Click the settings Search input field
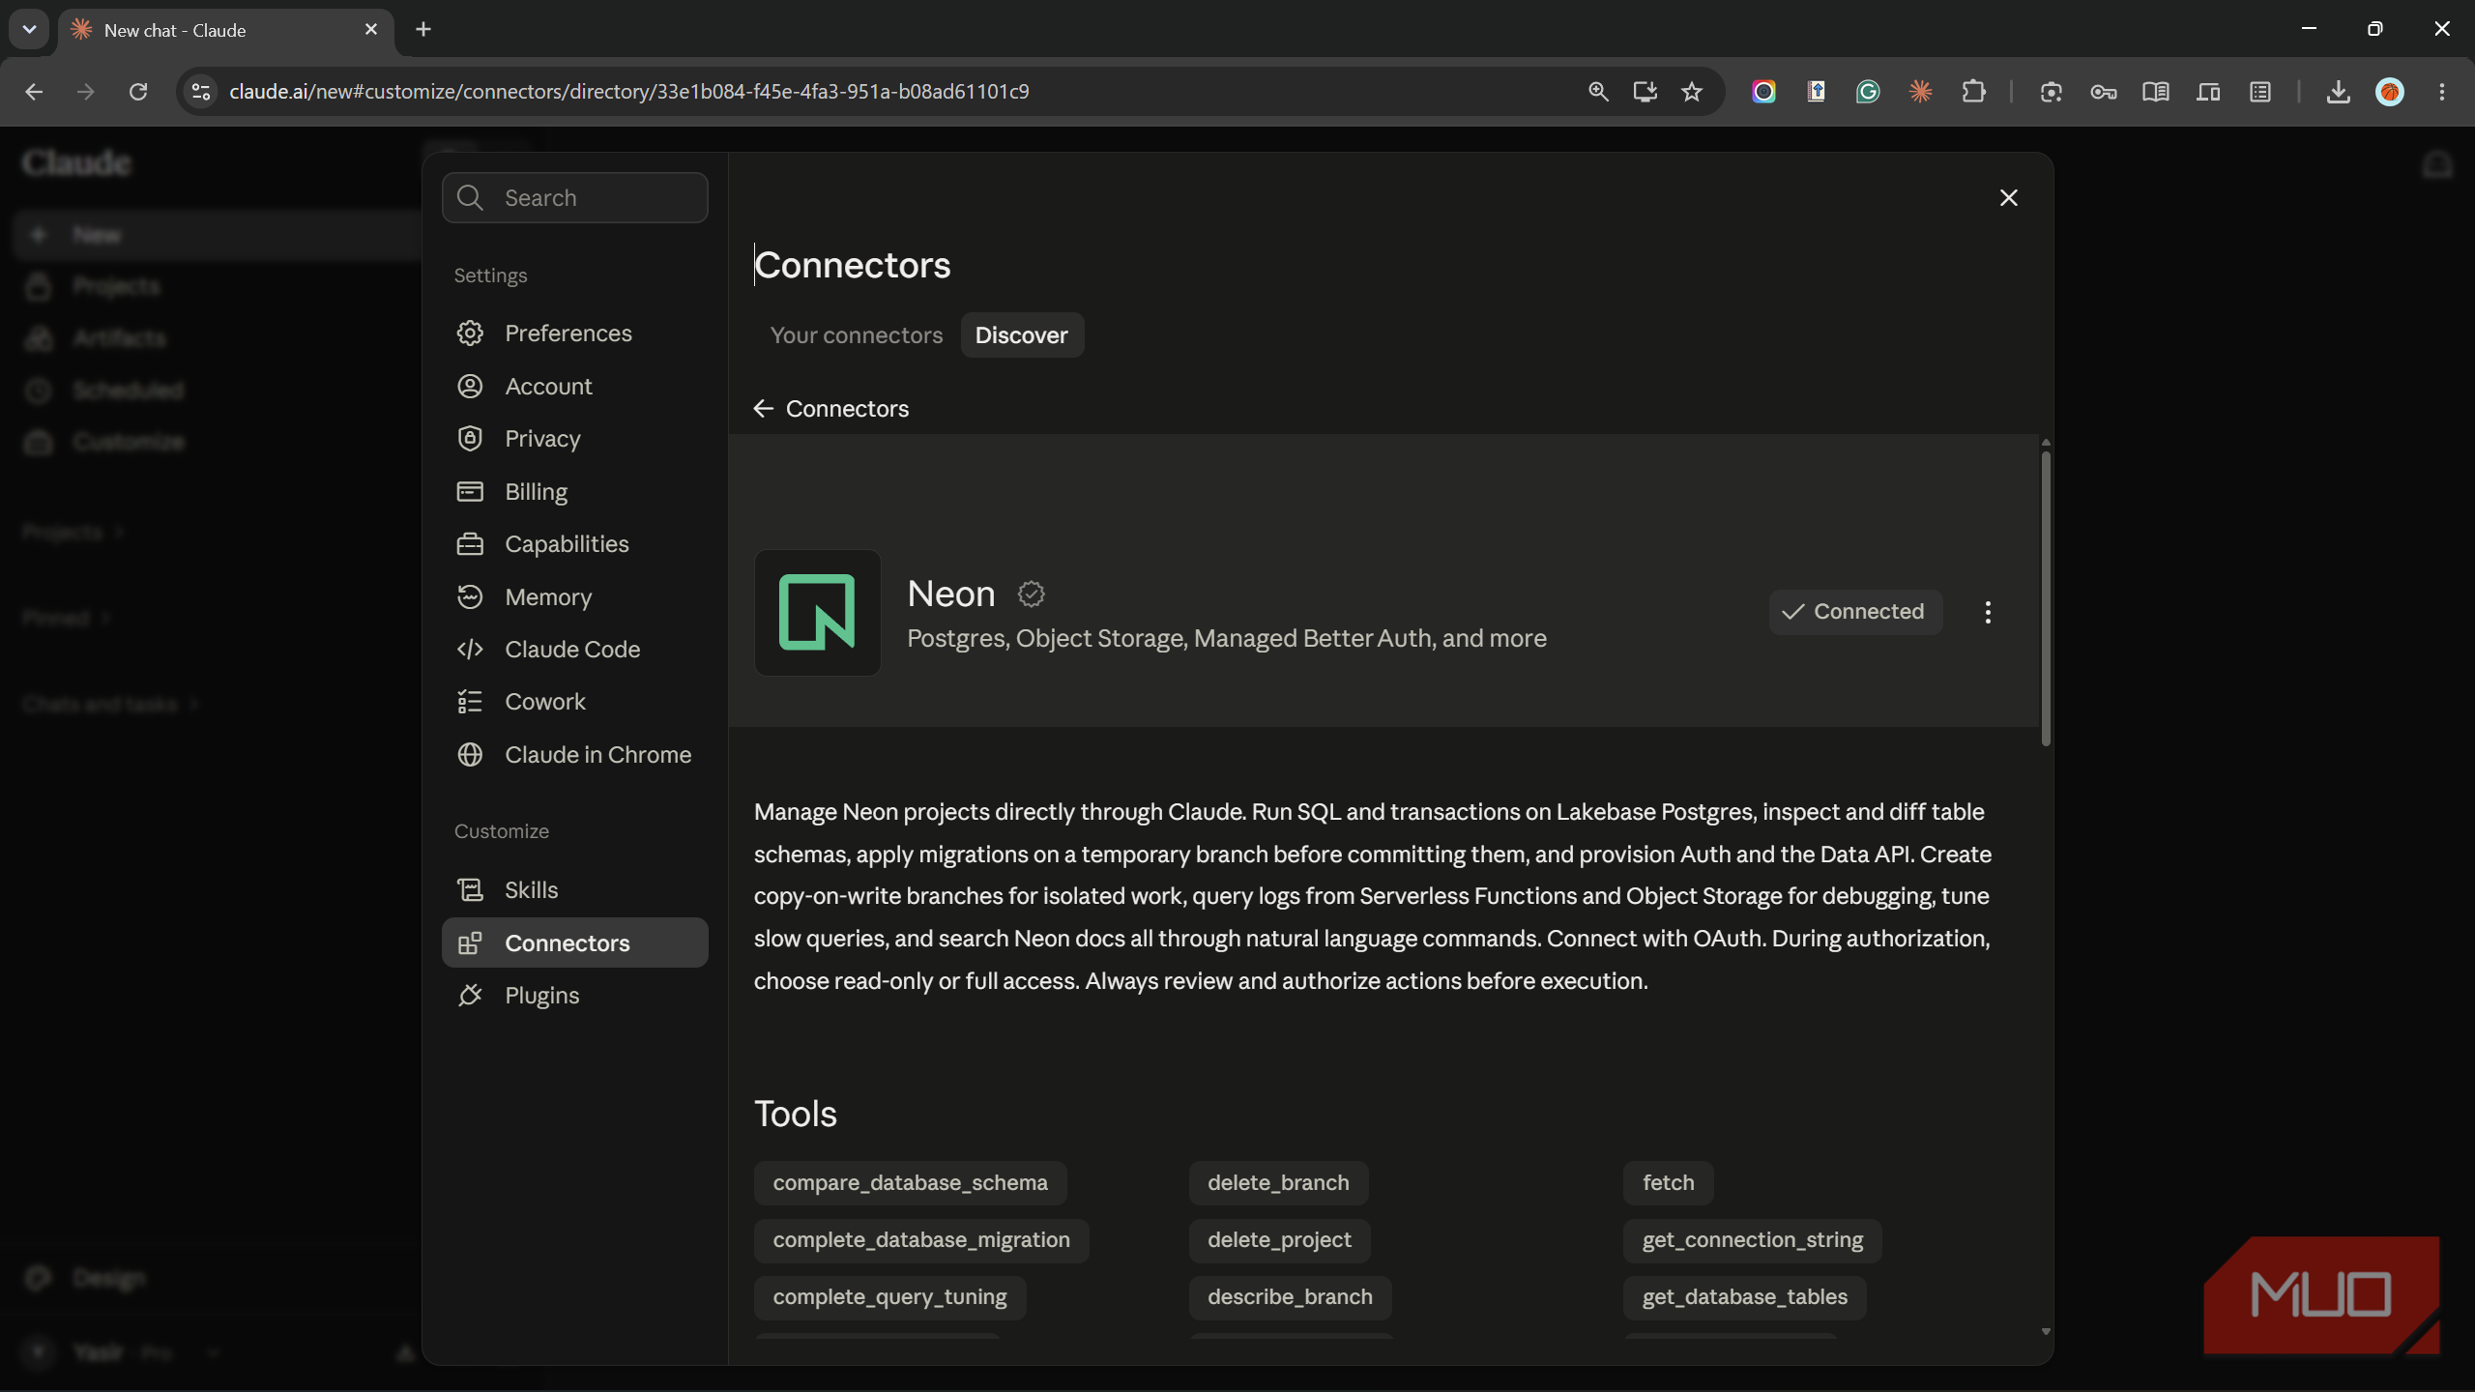Viewport: 2475px width, 1392px height. [575, 197]
